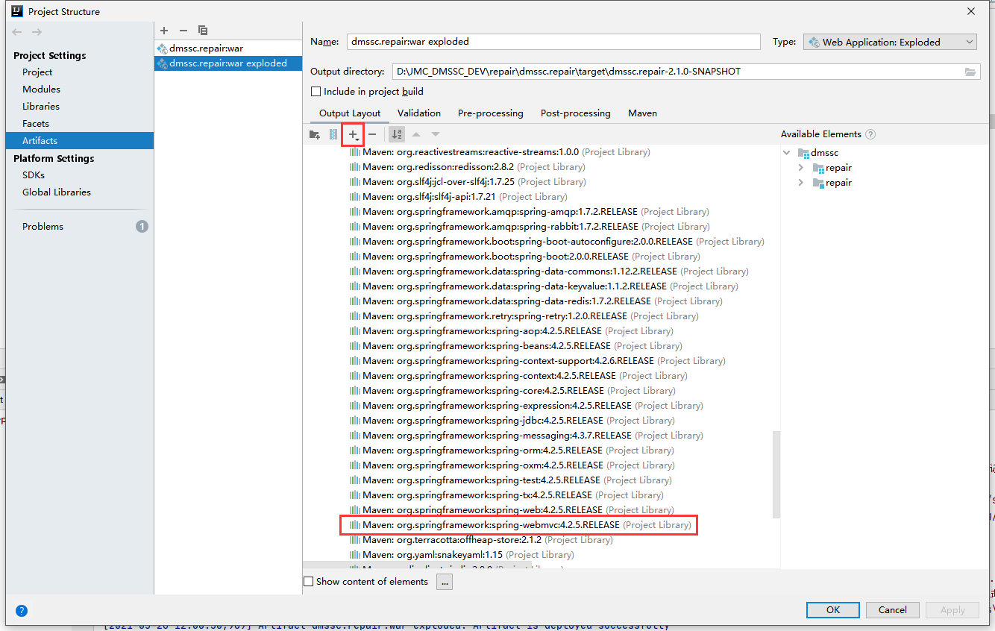
Task: Switch to the Output Layout tab
Action: click(x=350, y=113)
